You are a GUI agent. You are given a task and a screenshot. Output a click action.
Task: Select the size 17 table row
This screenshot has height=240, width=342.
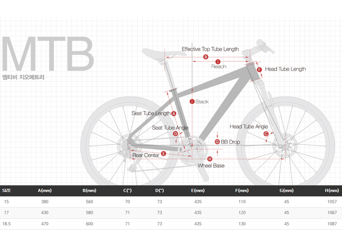click(171, 212)
